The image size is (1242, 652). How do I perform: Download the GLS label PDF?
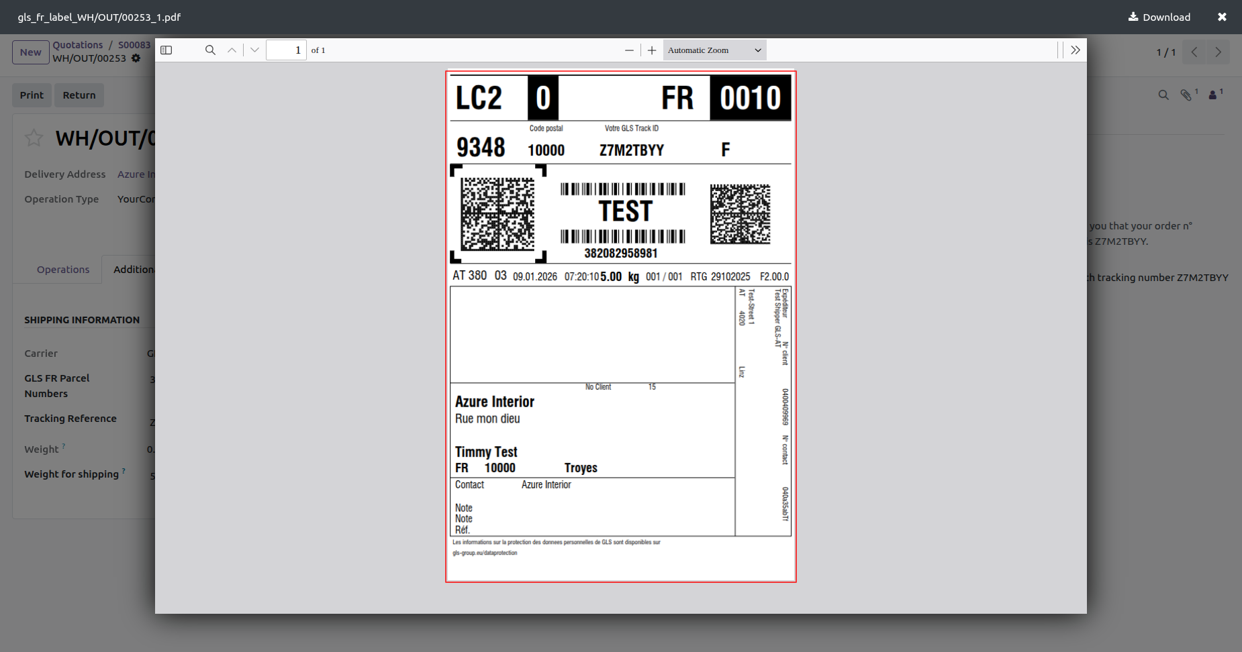pos(1159,17)
